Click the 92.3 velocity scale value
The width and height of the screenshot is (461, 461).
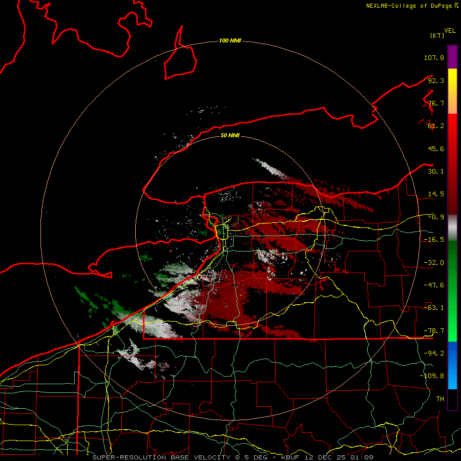436,80
